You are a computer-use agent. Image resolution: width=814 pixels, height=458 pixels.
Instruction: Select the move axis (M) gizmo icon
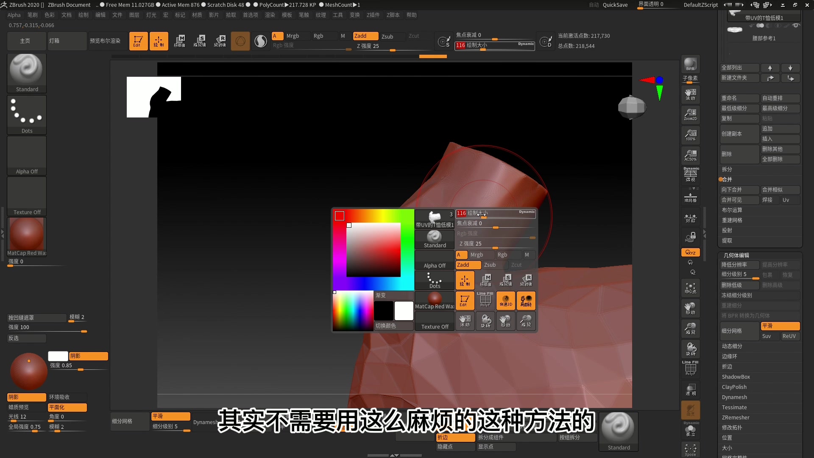[343, 36]
